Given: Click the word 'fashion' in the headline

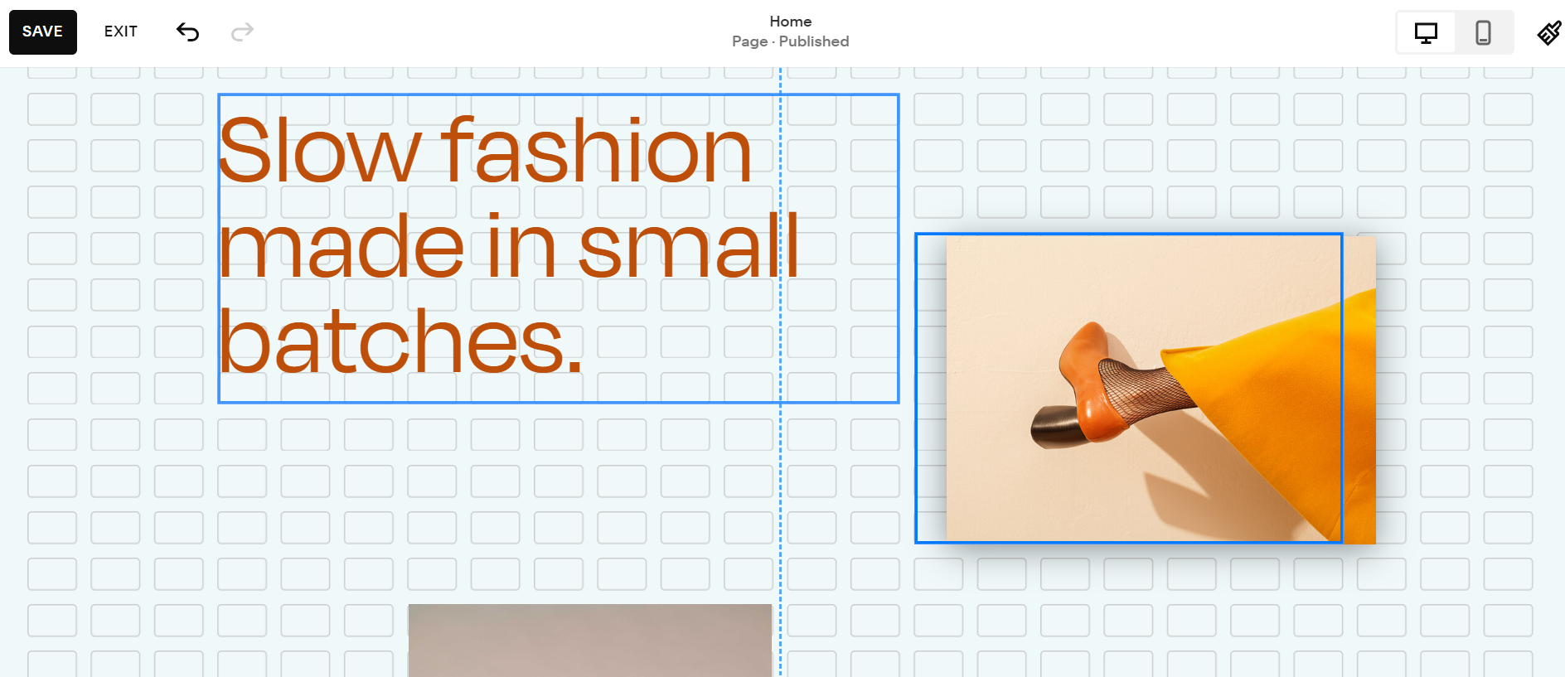Looking at the screenshot, I should pyautogui.click(x=597, y=152).
